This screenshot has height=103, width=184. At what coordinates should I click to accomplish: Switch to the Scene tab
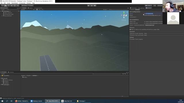[x=24, y=8]
